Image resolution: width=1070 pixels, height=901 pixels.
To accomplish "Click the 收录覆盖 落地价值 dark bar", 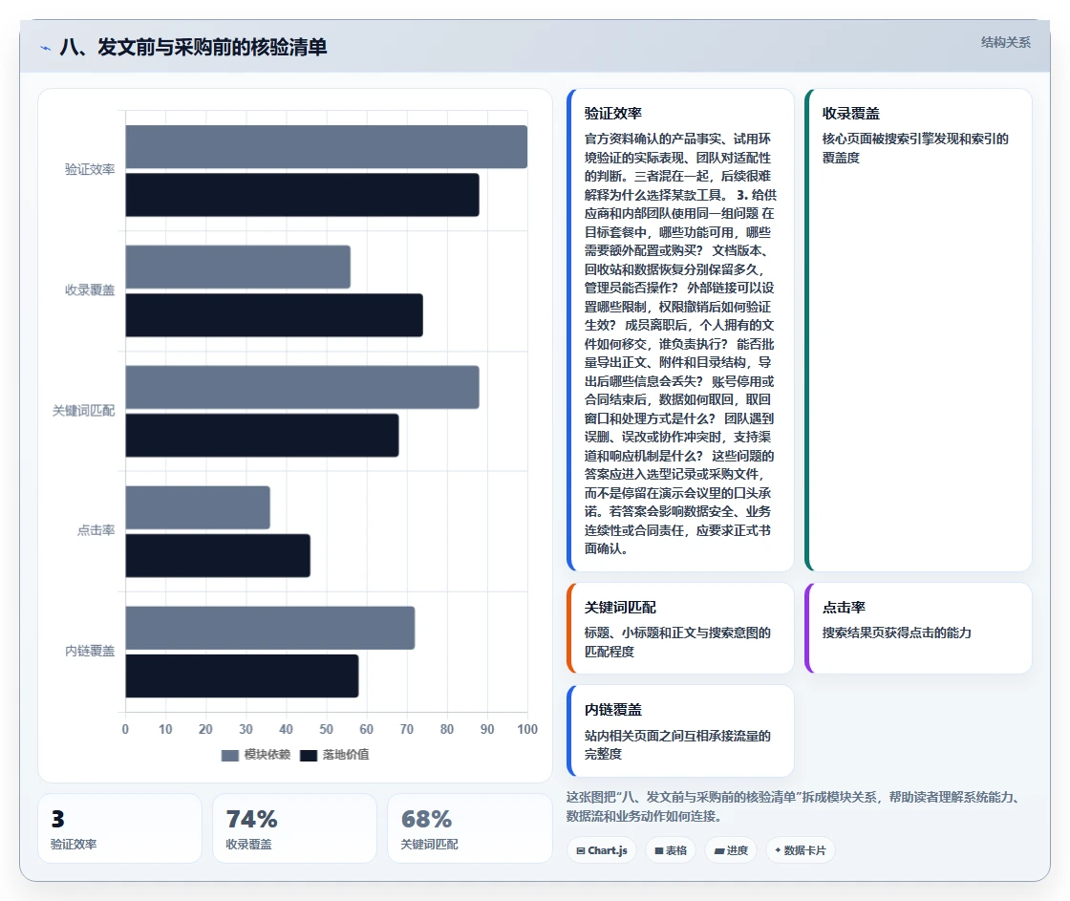I will pyautogui.click(x=274, y=314).
